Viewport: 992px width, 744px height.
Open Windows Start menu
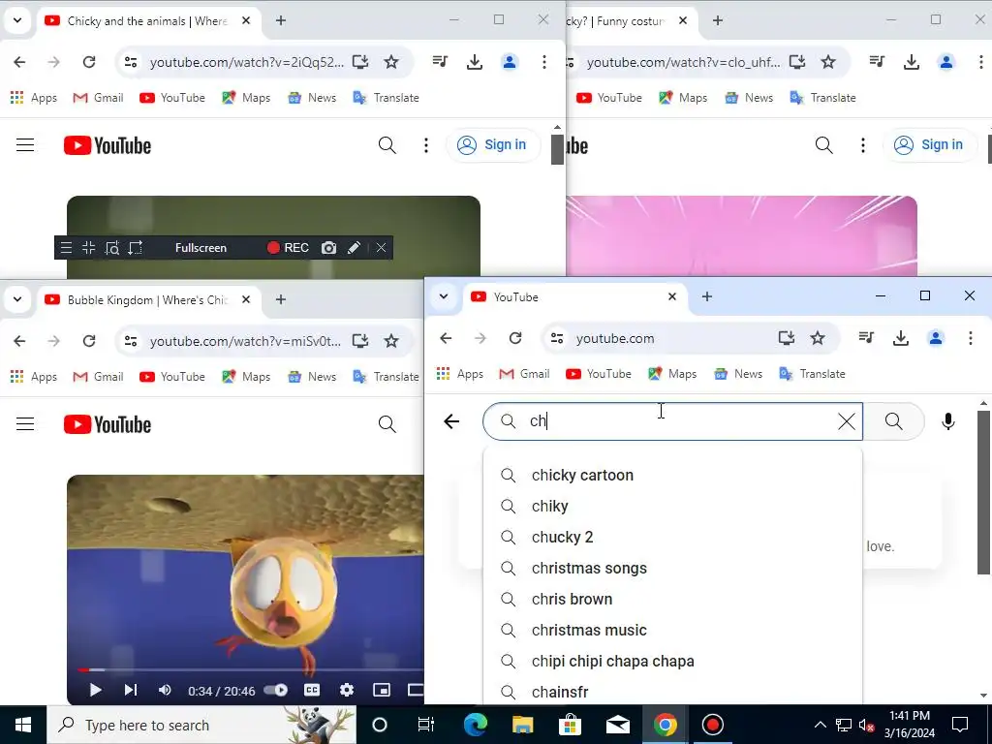23,725
